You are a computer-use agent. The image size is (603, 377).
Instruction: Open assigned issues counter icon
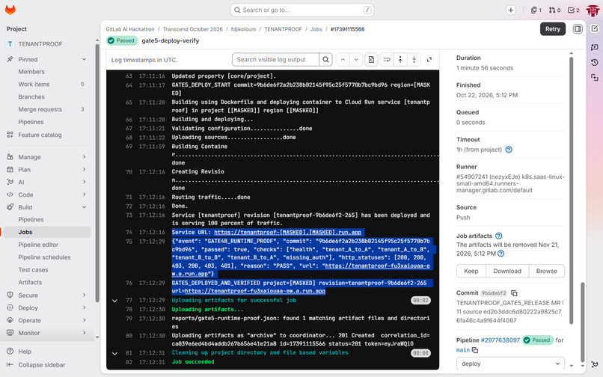click(536, 10)
